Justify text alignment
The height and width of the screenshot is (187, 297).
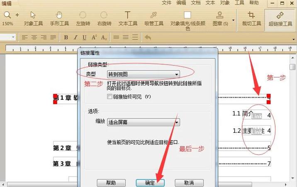point(53,37)
